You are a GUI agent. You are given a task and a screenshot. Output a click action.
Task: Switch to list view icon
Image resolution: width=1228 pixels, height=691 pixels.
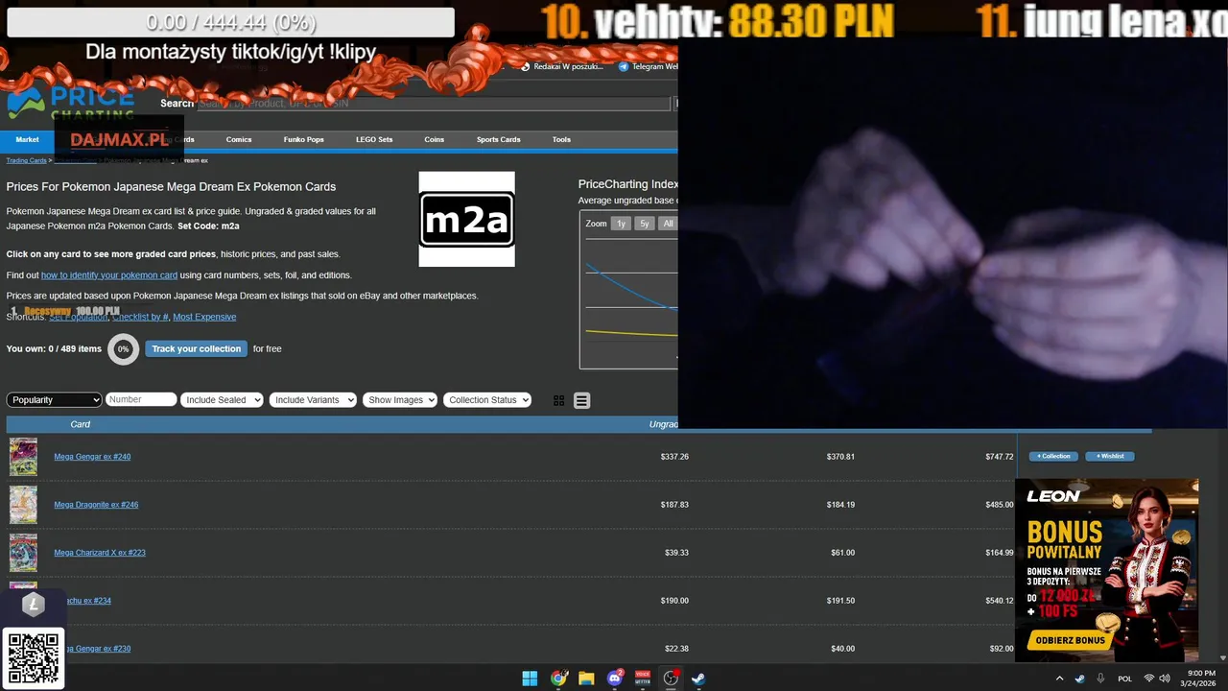[581, 400]
